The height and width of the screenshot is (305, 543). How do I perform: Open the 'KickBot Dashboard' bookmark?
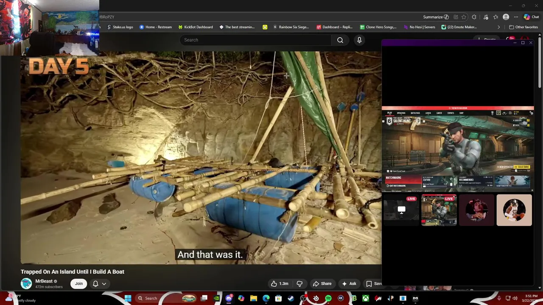coord(196,27)
